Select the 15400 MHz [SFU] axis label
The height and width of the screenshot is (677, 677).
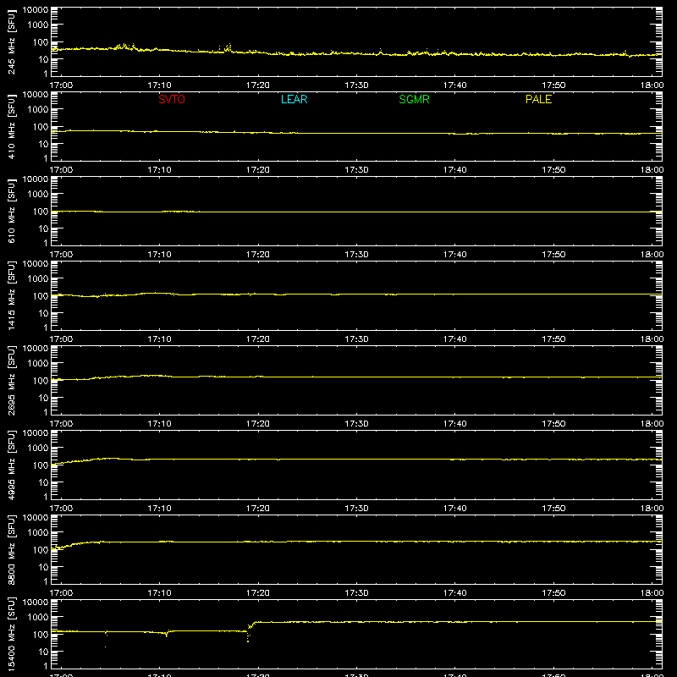point(11,634)
